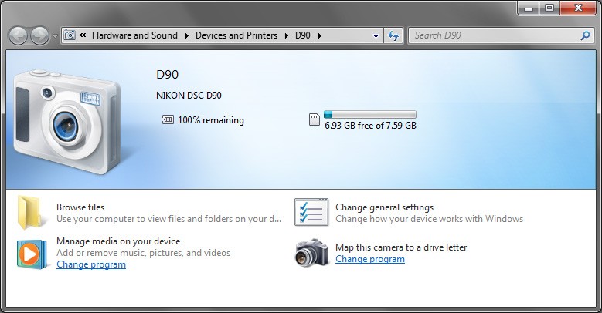Click the battery icon
Screen dimensions: 602x313
168,120
